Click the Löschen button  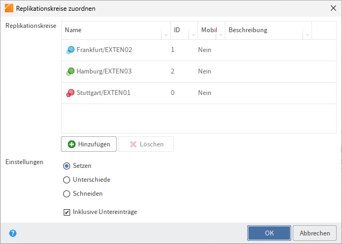(x=146, y=144)
